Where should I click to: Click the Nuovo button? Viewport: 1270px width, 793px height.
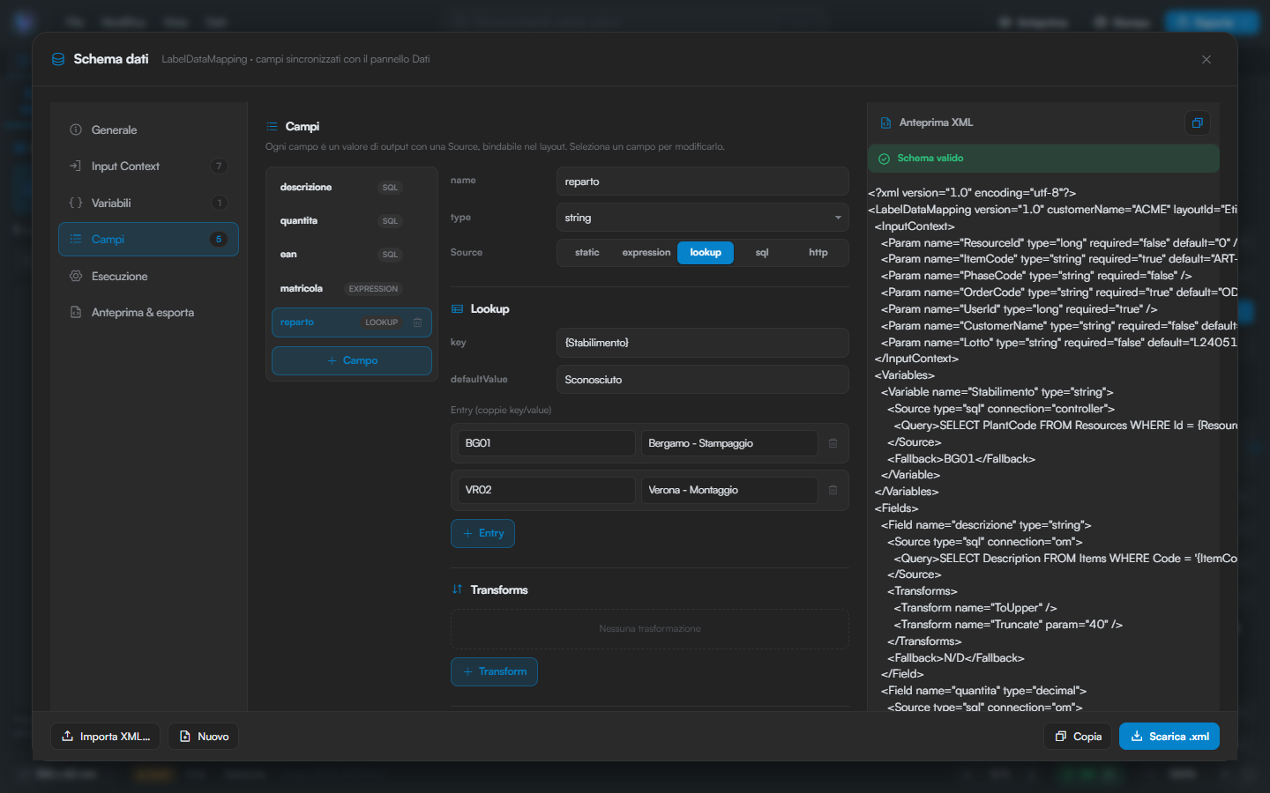pos(204,737)
